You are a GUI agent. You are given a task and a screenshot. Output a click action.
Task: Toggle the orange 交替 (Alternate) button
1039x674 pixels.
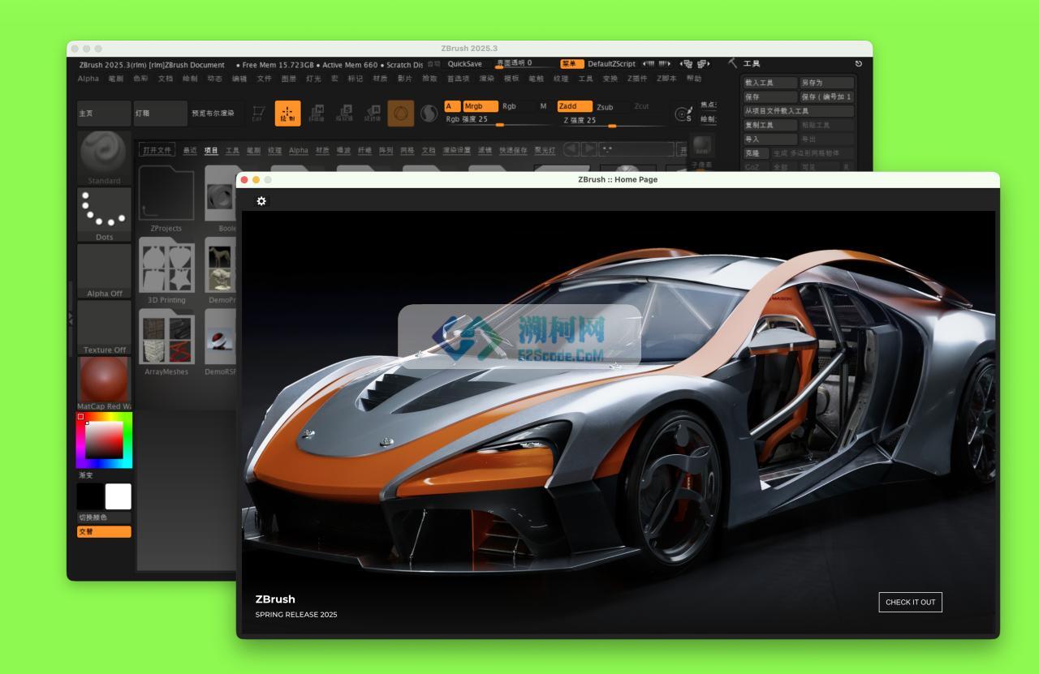(104, 532)
